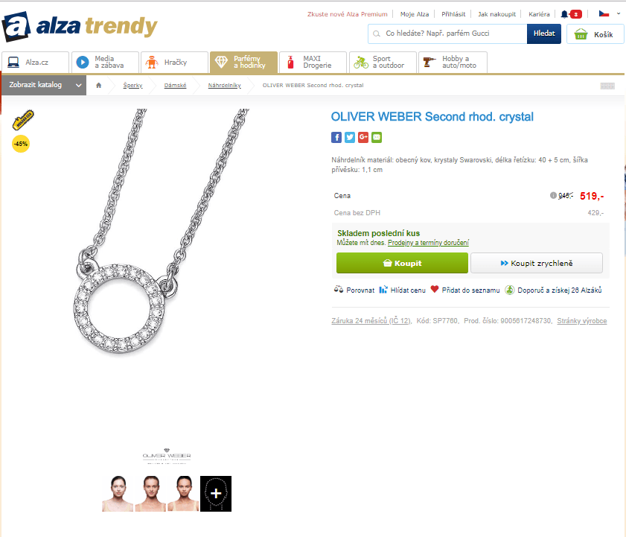Click the heart icon Přidat do seznamu
The width and height of the screenshot is (626, 537).
pos(435,289)
